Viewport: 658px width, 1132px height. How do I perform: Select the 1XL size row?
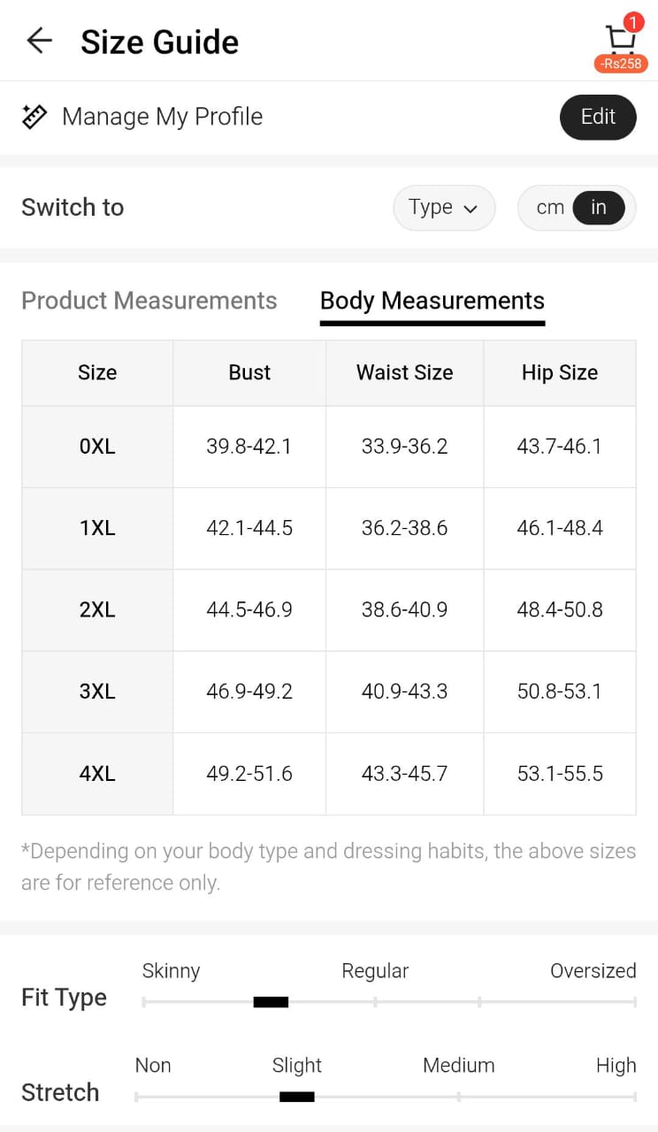pos(97,528)
